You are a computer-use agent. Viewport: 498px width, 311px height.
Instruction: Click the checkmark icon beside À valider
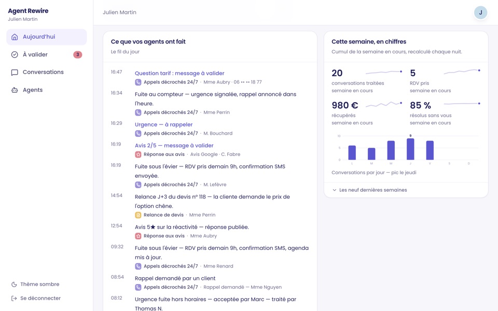point(15,54)
